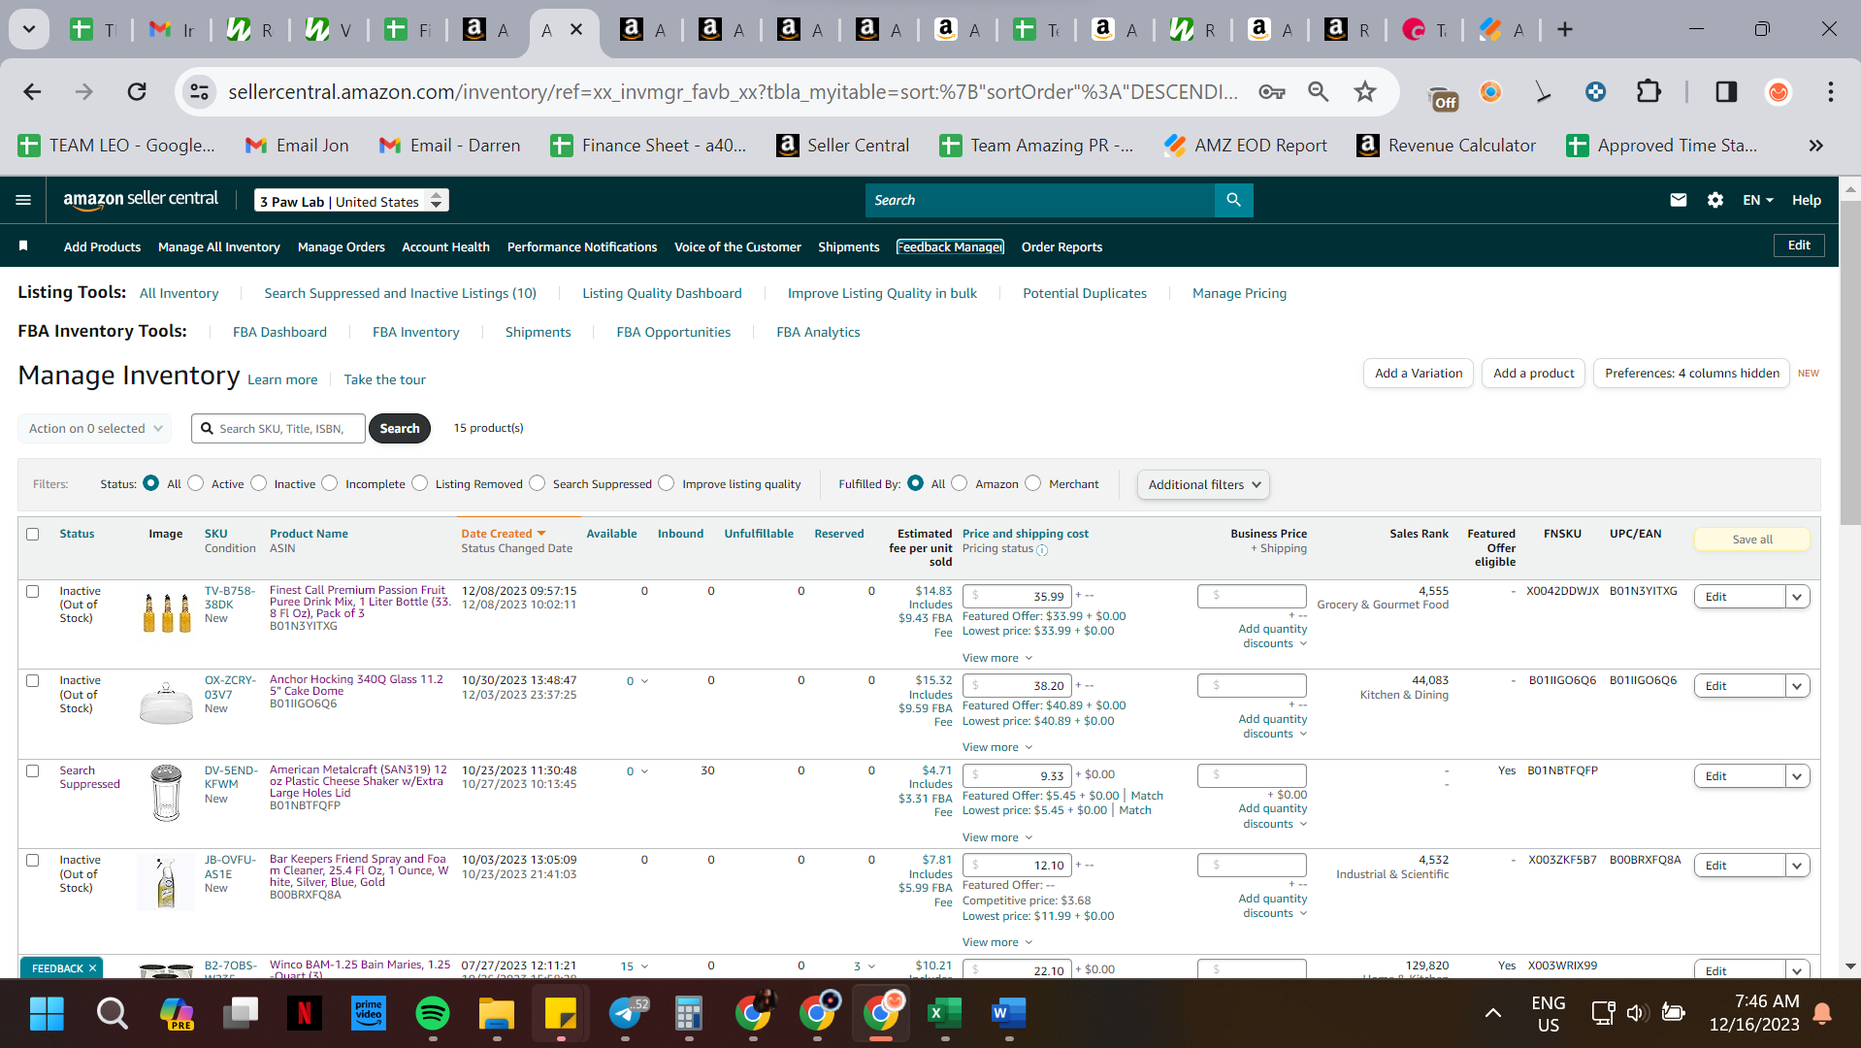Show all bookmarks overflow chevron

click(1815, 146)
